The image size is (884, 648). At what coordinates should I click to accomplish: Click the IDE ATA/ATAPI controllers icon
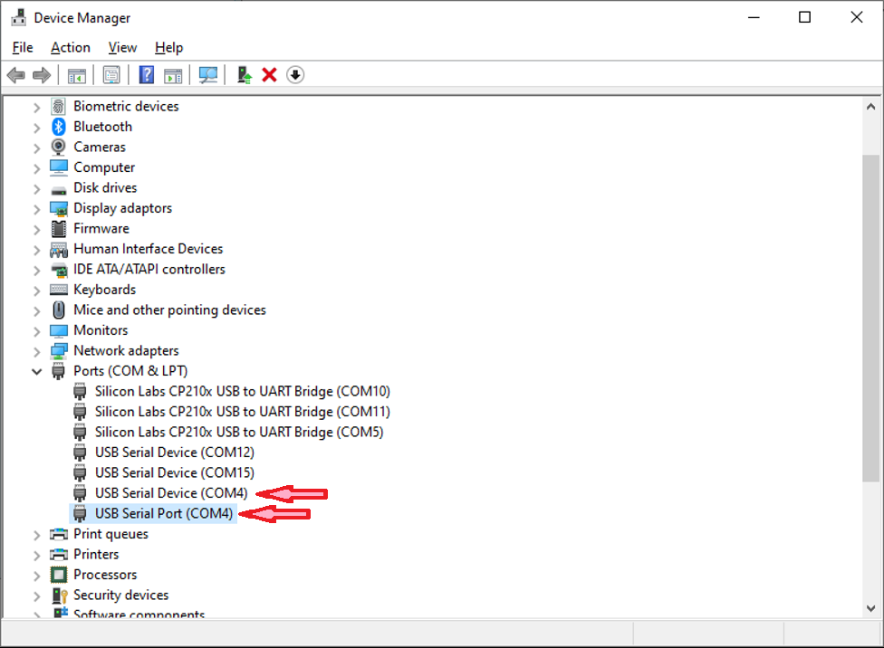point(59,270)
